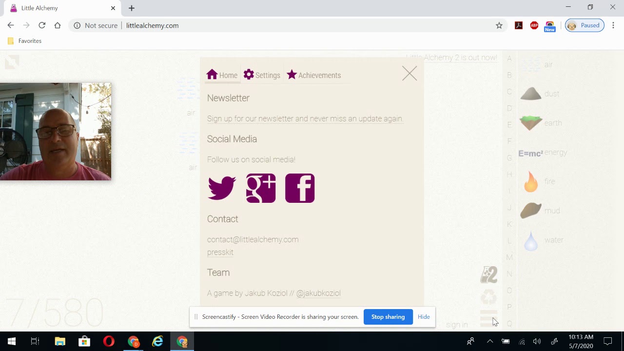The width and height of the screenshot is (624, 351).
Task: Select the energy E=mc² element
Action: click(530, 153)
